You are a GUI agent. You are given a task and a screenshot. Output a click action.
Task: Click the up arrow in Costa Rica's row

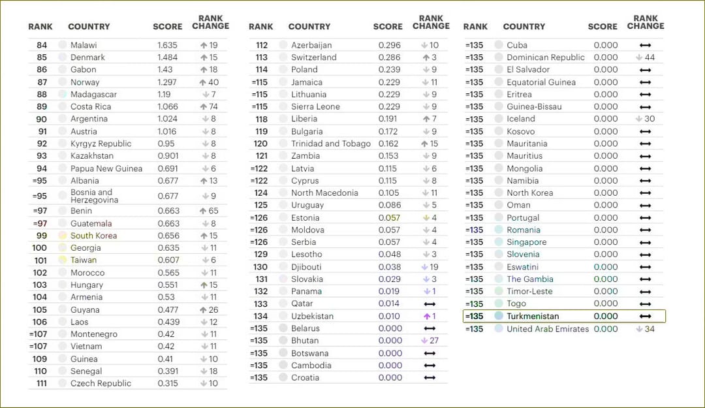coord(203,106)
